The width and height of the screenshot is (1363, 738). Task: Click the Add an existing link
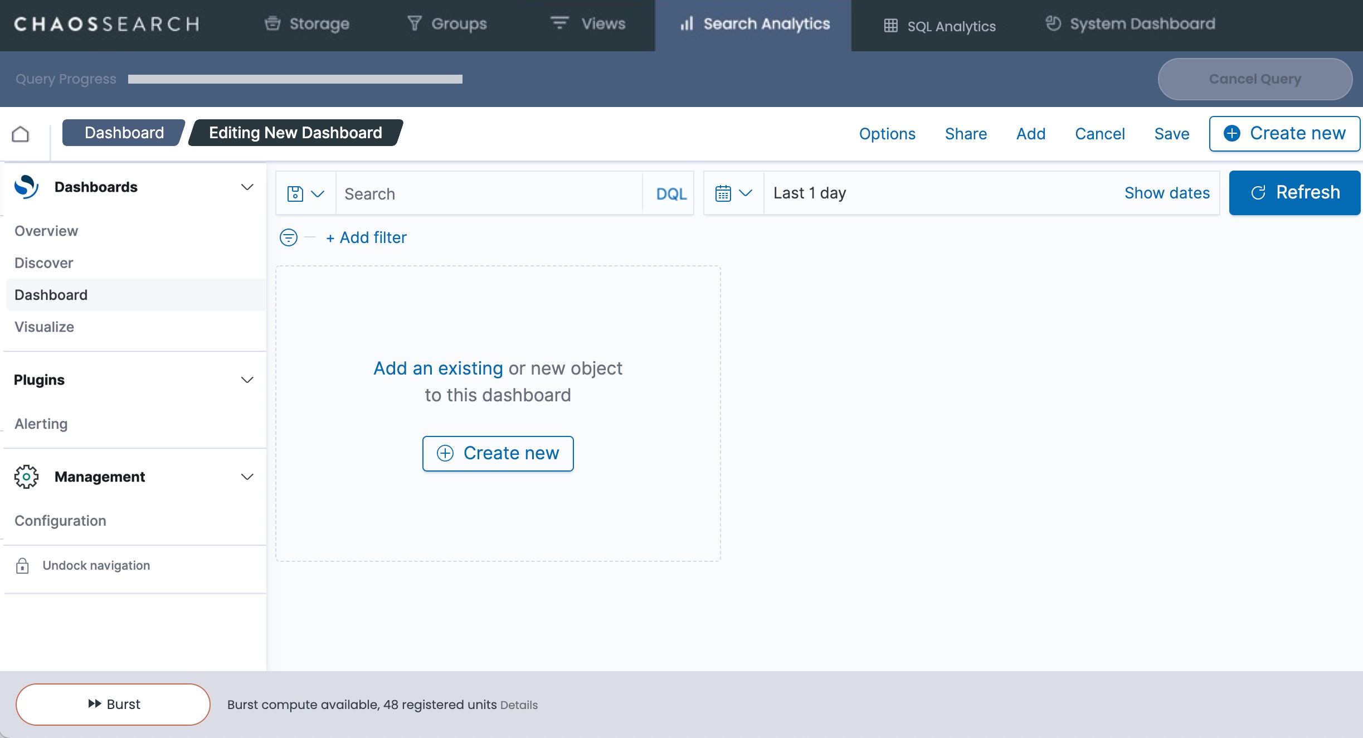438,368
